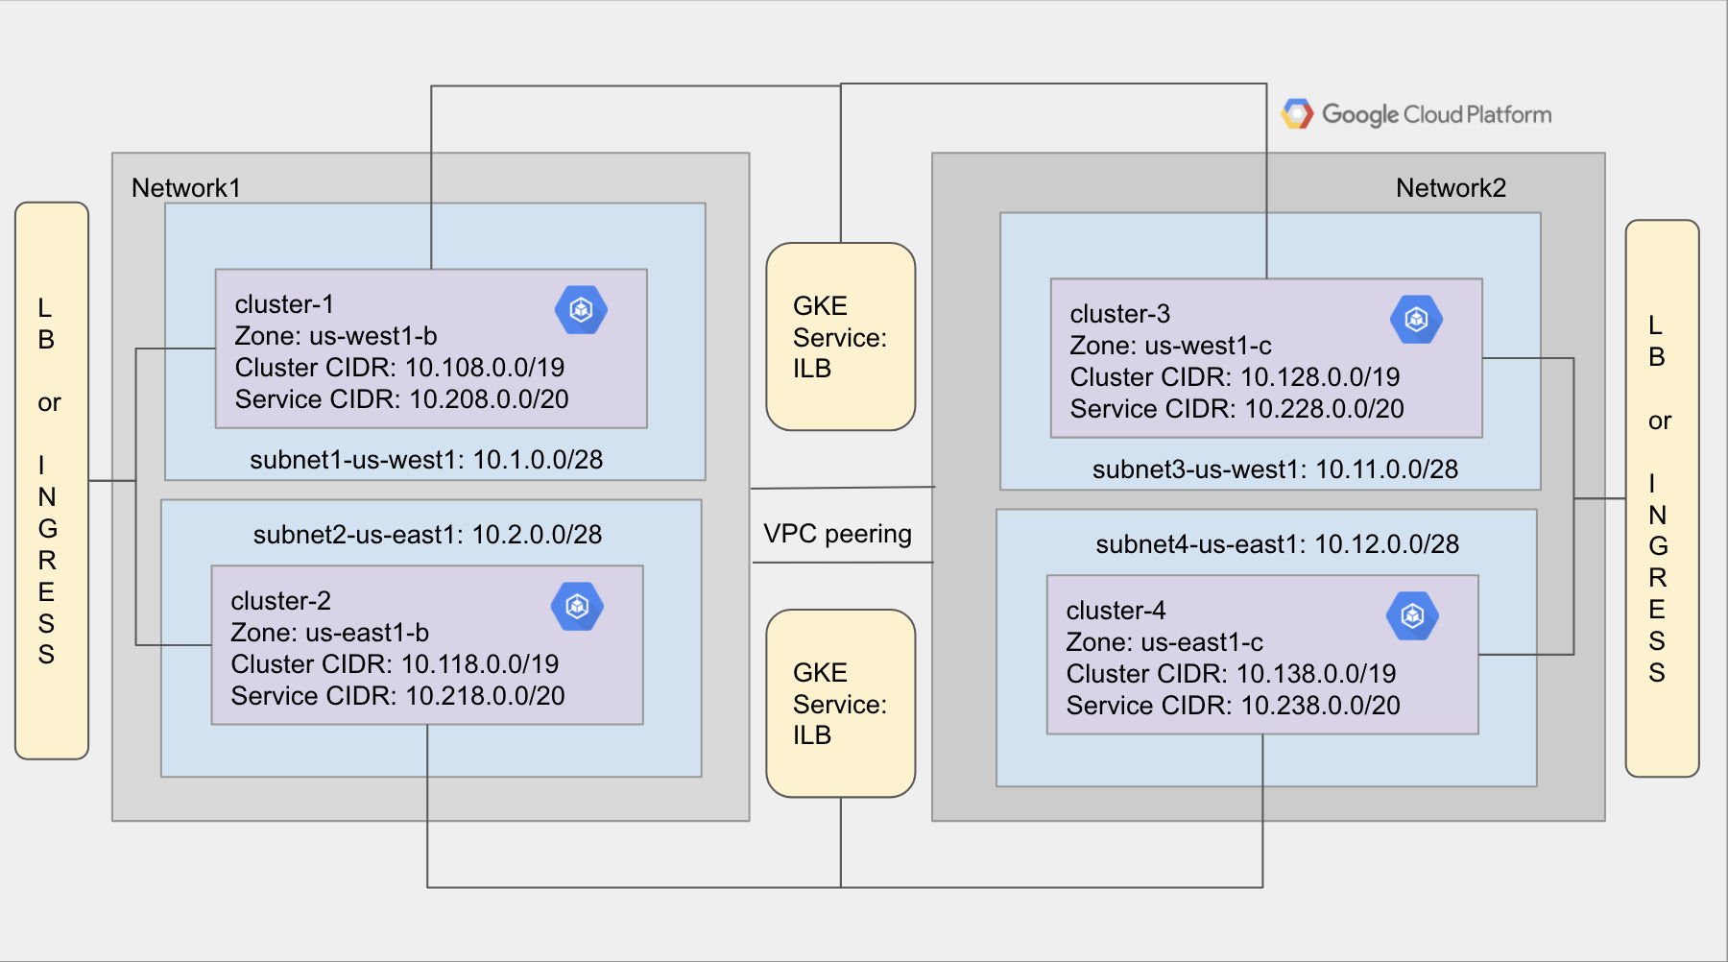This screenshot has height=962, width=1728.
Task: Select Cluster CIDR: 10.128.0.0/19 text
Action: pos(1235,377)
